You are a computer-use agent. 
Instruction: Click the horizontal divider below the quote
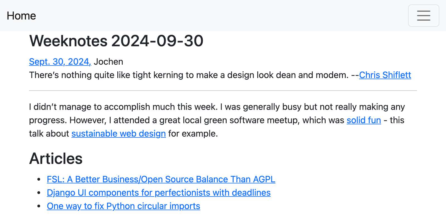click(x=223, y=91)
